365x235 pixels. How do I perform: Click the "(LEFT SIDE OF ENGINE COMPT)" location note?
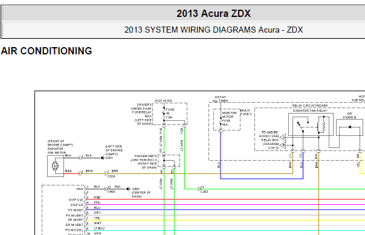[x=114, y=150]
